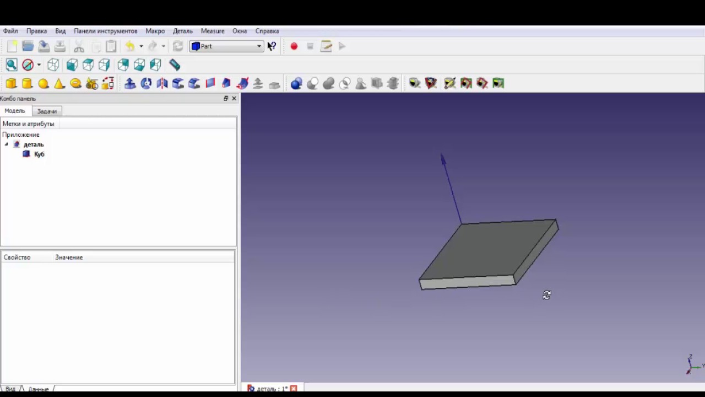Fit all content with the magnifier icon
The image size is (705, 397).
pos(12,65)
